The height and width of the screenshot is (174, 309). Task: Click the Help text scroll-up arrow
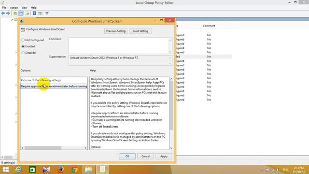click(x=171, y=79)
